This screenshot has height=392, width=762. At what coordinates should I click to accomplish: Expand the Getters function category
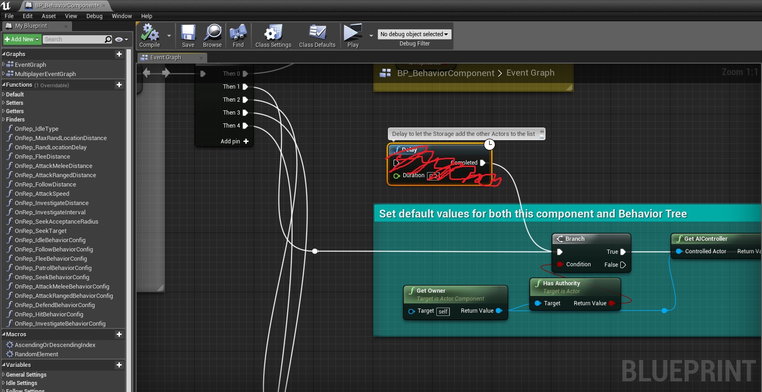point(15,111)
